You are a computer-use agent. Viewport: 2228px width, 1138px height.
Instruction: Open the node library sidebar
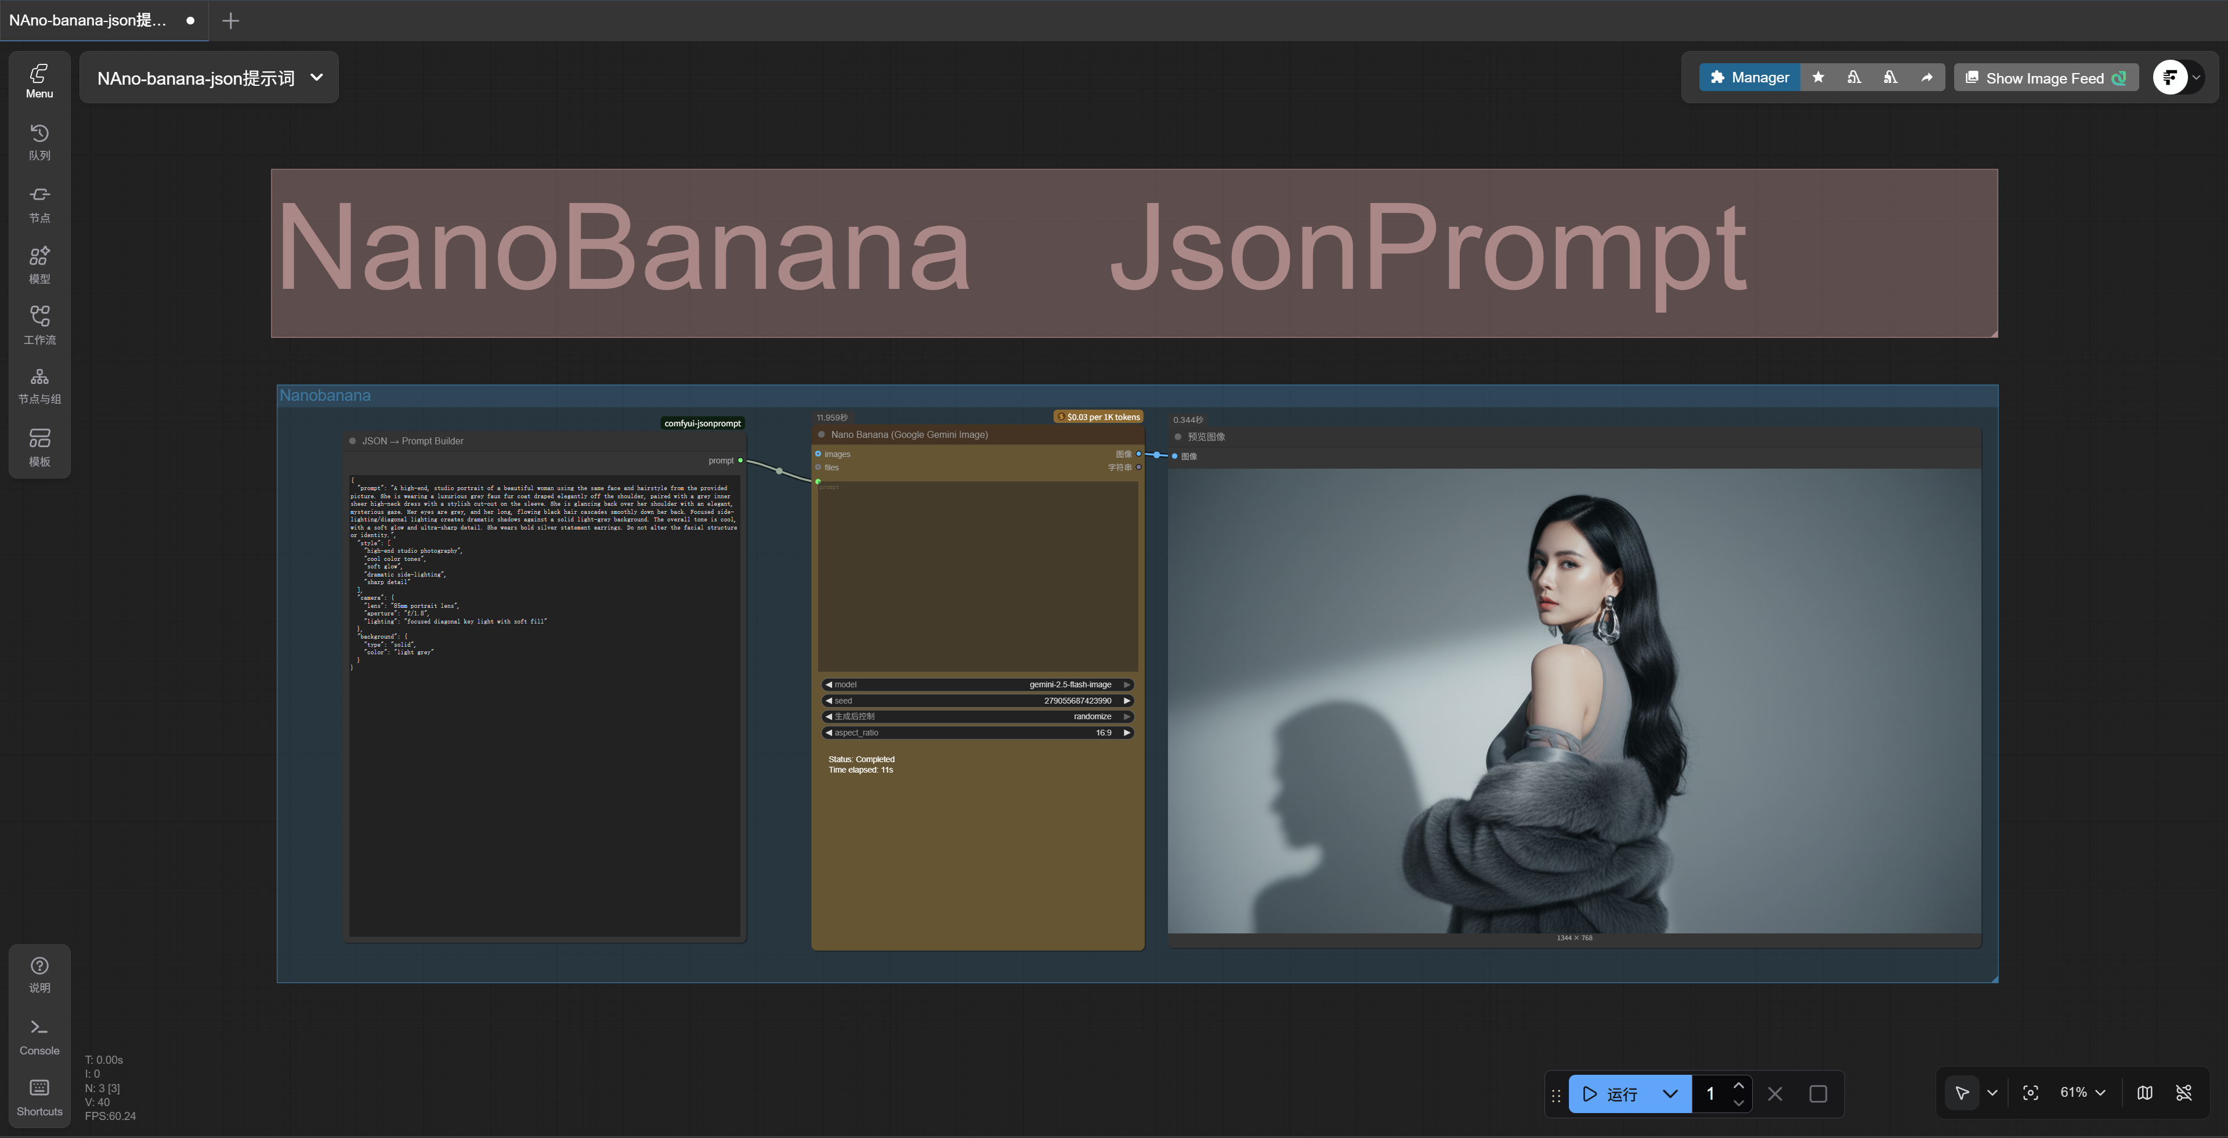click(x=39, y=204)
